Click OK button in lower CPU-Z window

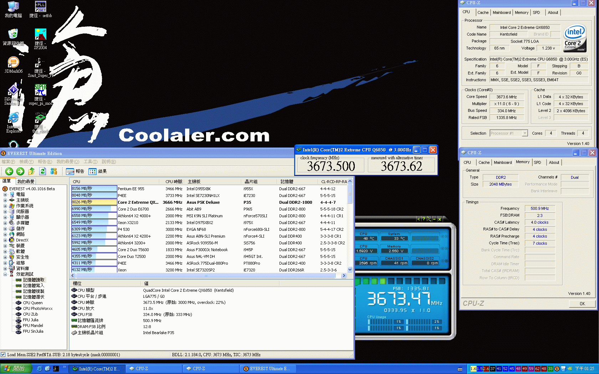[x=582, y=304]
